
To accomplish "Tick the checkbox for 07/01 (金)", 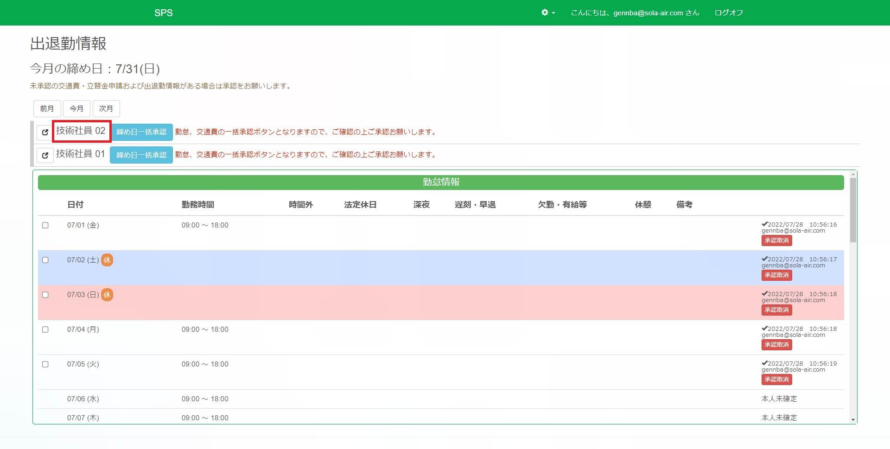I will click(45, 225).
